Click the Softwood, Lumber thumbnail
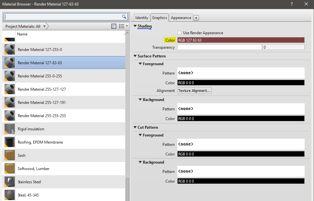 10,168
